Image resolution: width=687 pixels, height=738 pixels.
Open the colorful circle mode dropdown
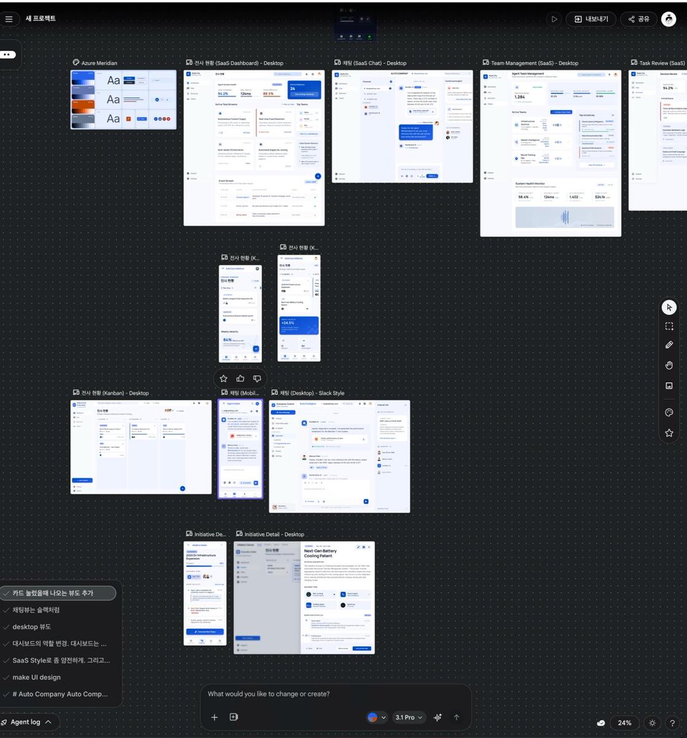[x=377, y=717]
